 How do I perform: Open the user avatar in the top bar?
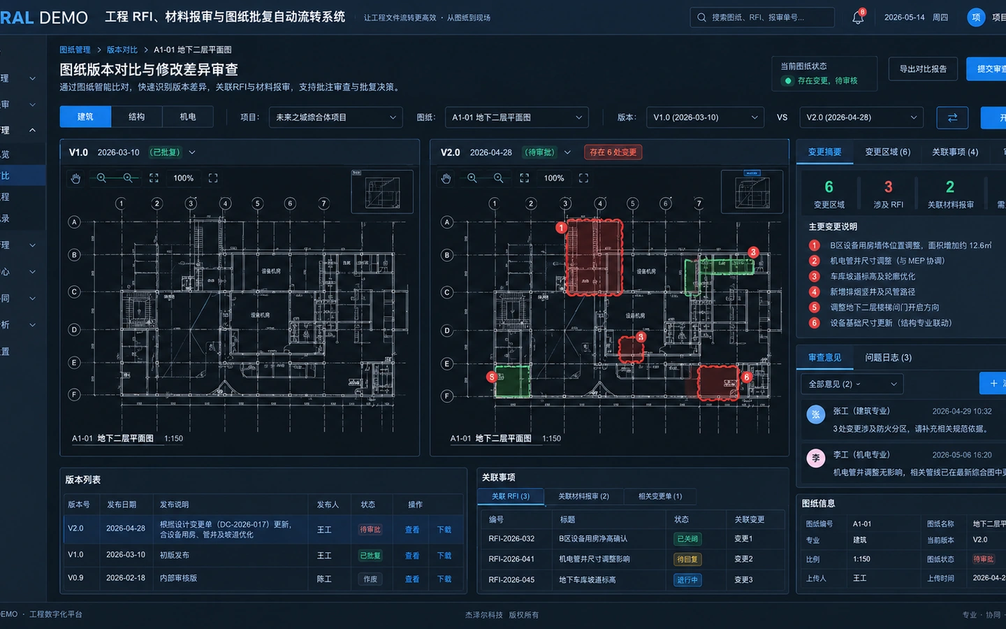[976, 17]
